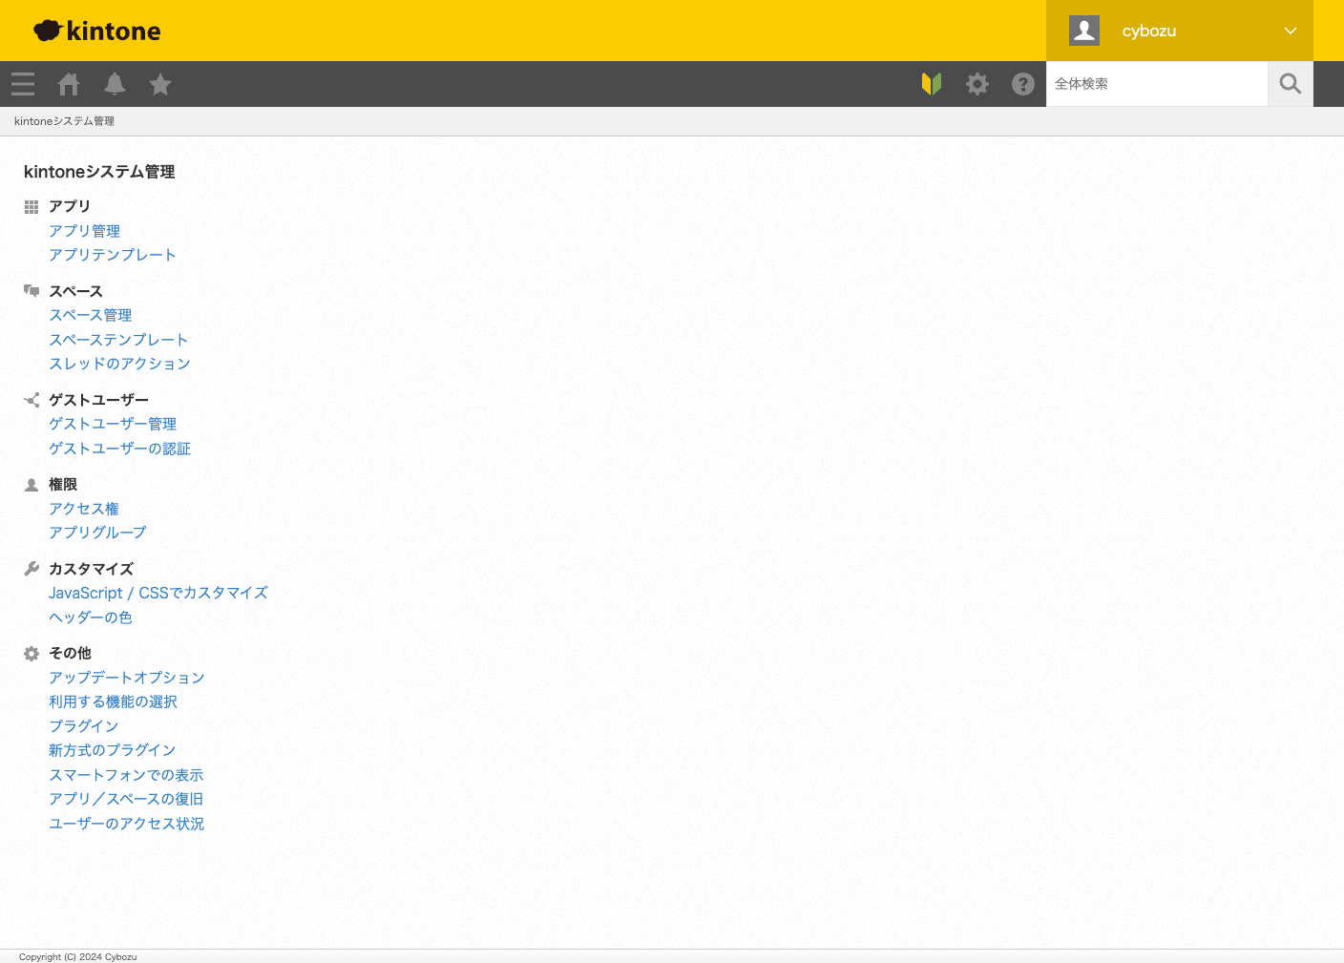
Task: Open スペーステンプレート link
Action: click(118, 340)
